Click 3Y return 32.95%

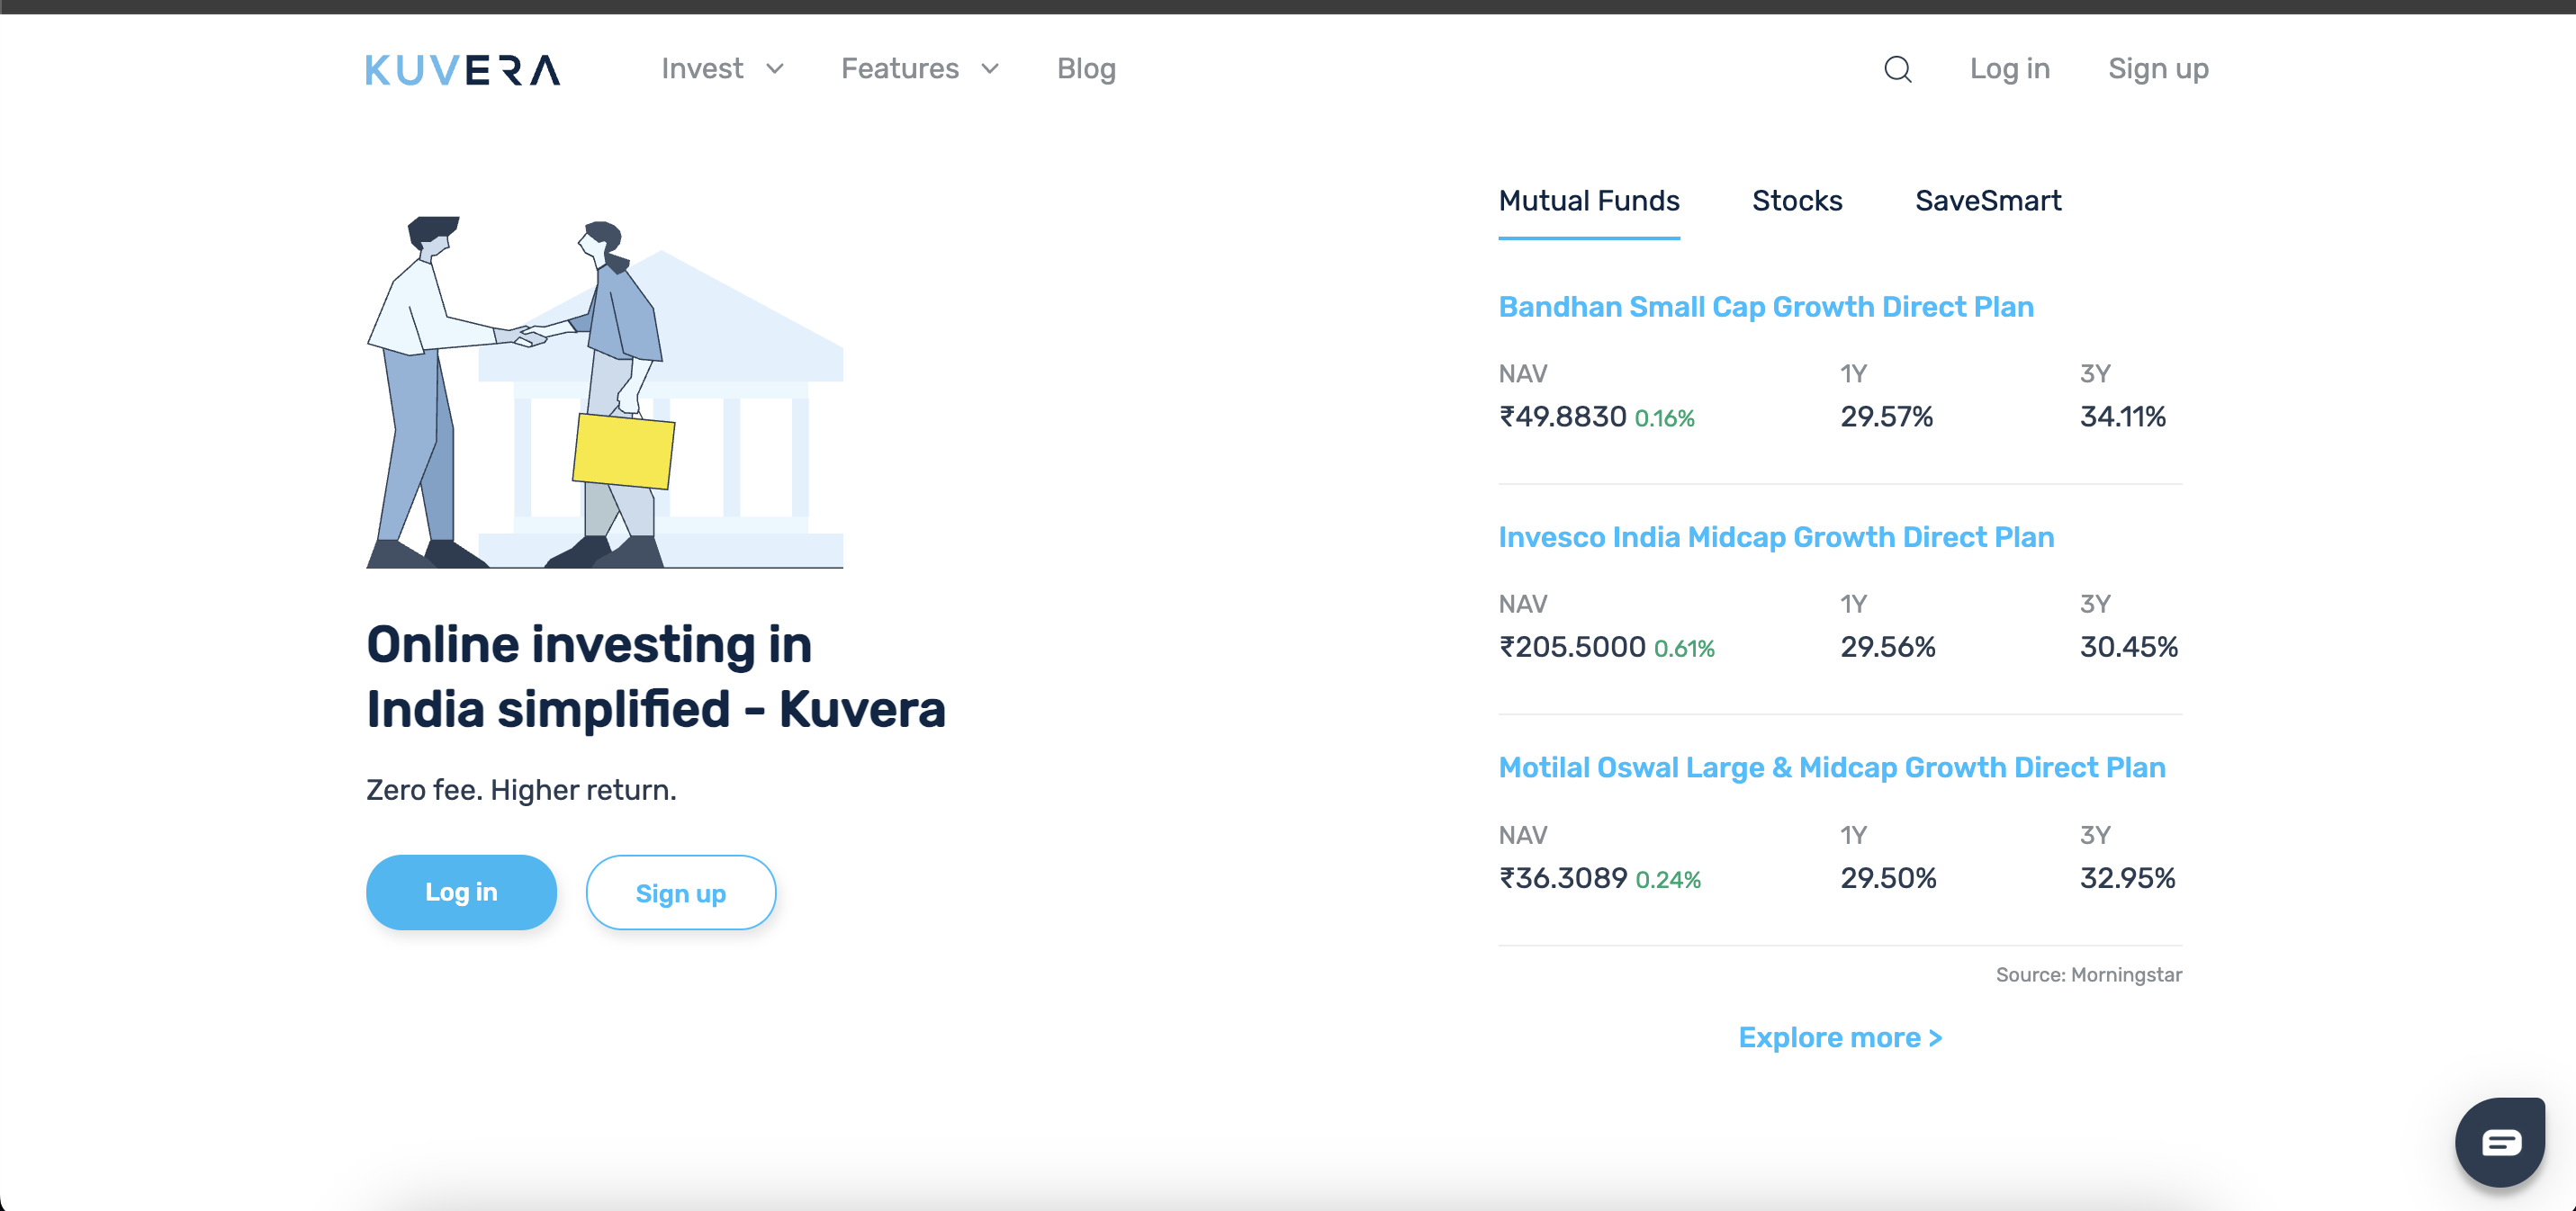(x=2127, y=878)
